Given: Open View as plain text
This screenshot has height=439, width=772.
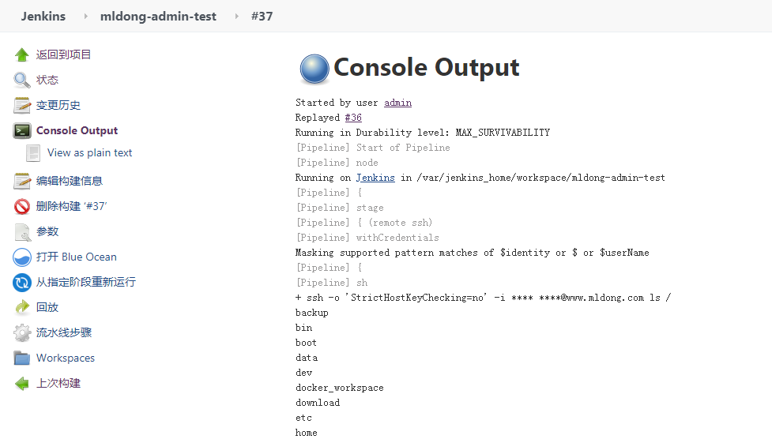Looking at the screenshot, I should pos(89,152).
